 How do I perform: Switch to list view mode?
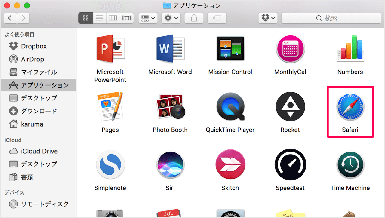100,18
